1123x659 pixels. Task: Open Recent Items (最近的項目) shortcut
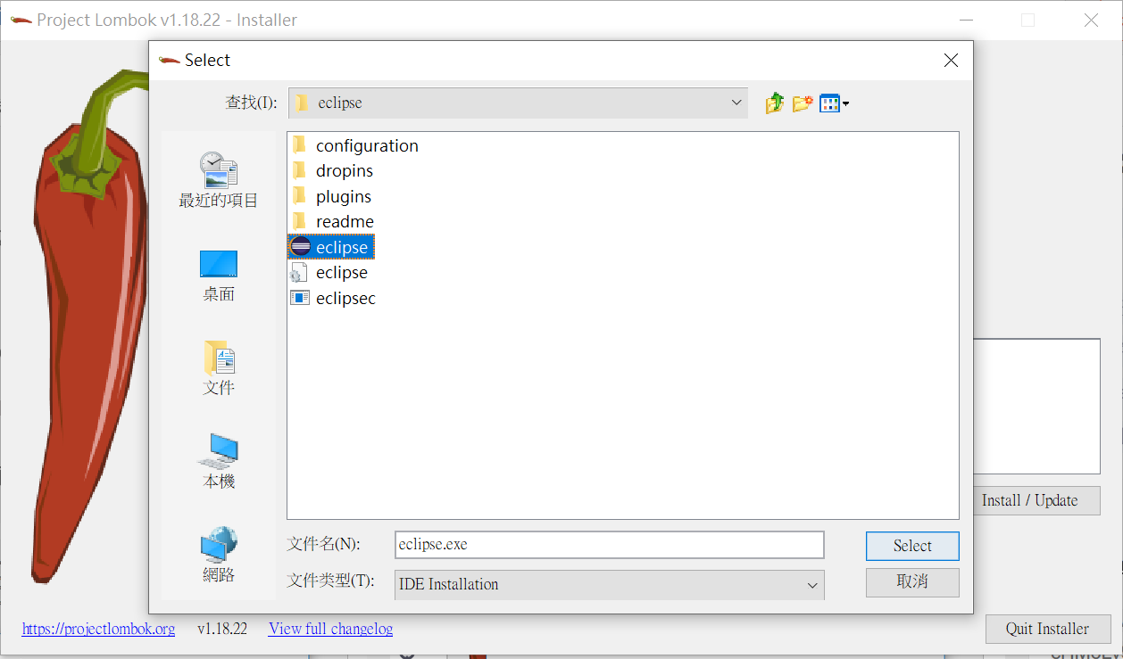[x=219, y=179]
